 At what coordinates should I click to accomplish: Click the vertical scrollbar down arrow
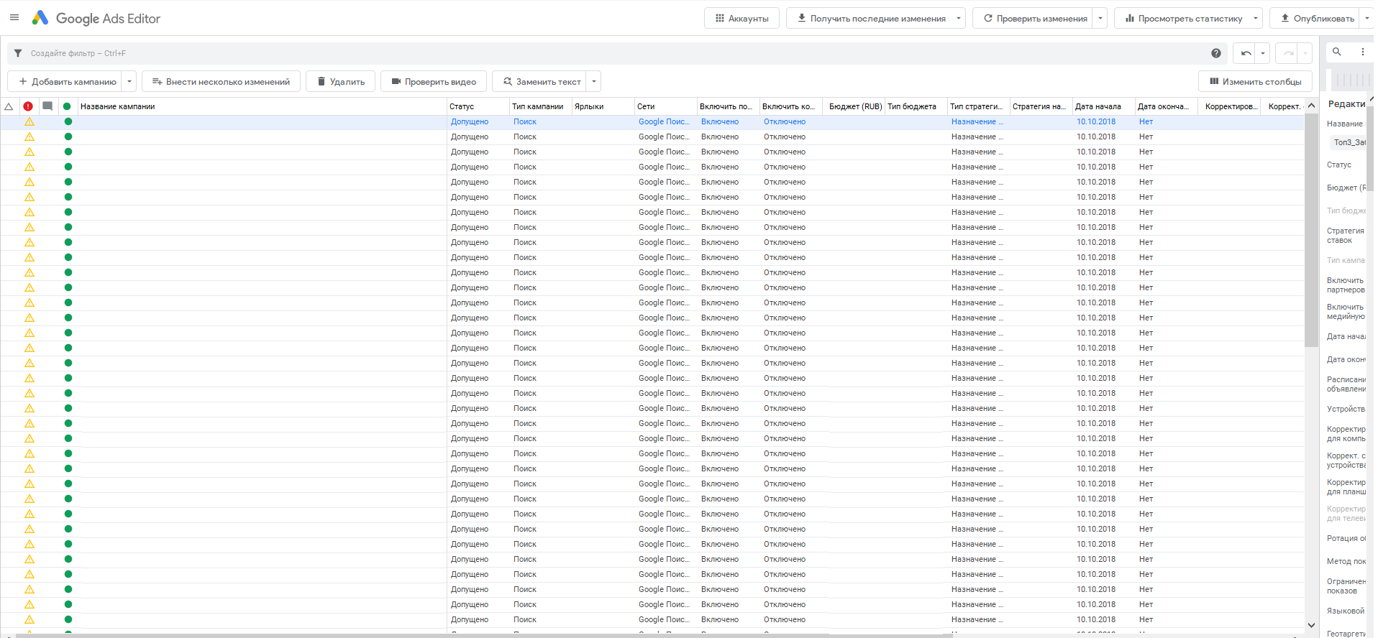tap(1311, 625)
